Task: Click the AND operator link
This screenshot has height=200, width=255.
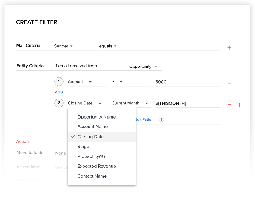Action: [59, 92]
